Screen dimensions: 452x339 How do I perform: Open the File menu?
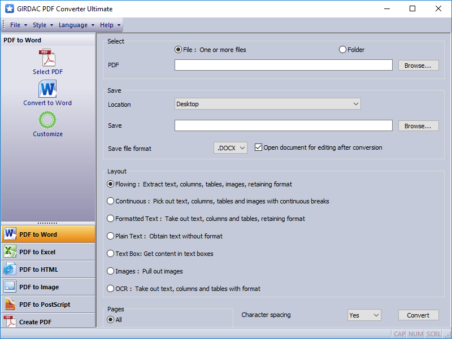(x=19, y=25)
